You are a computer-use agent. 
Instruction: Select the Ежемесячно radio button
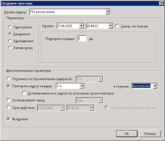[10, 48]
